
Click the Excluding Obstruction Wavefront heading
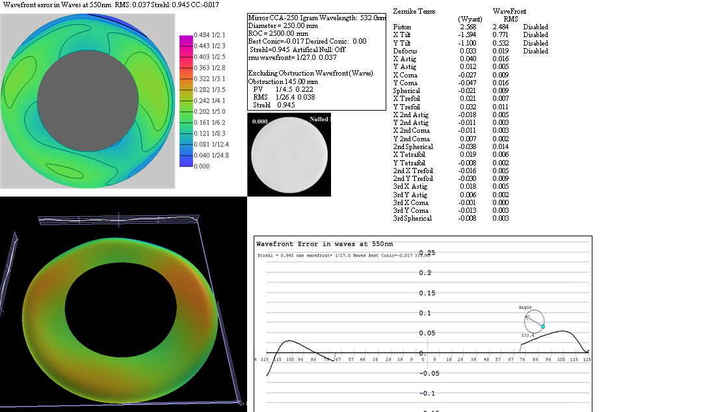click(x=310, y=74)
